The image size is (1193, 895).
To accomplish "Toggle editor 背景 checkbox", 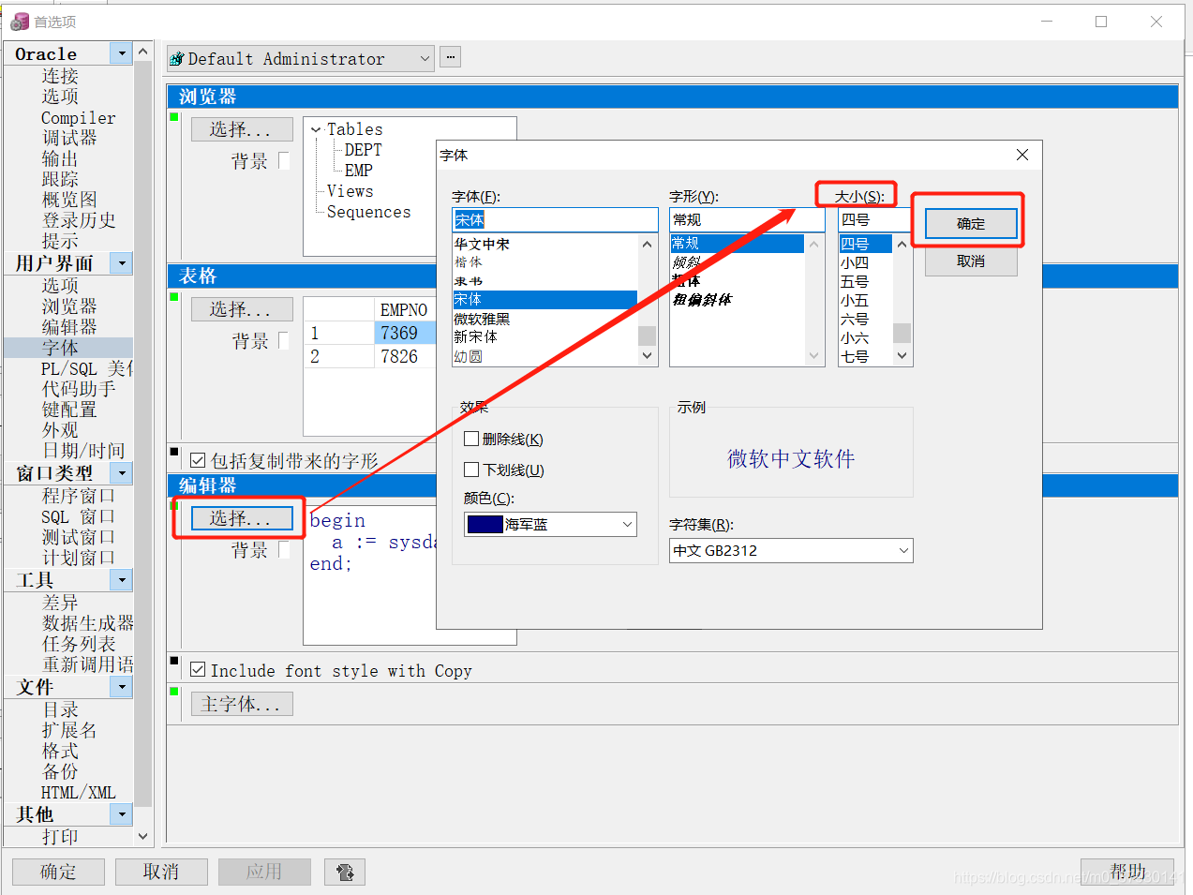I will pyautogui.click(x=284, y=550).
